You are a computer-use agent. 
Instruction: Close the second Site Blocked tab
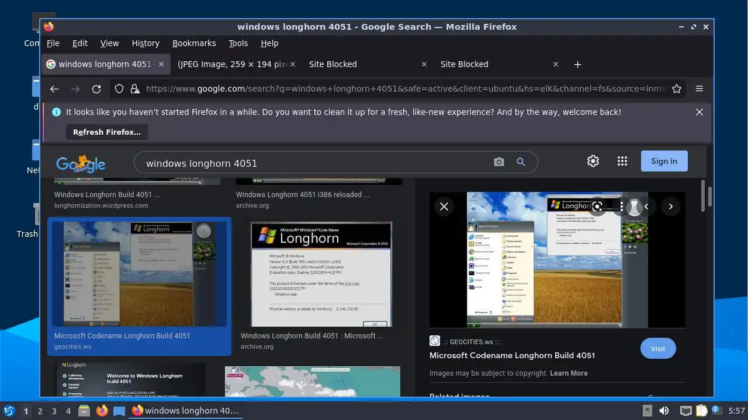pos(556,64)
